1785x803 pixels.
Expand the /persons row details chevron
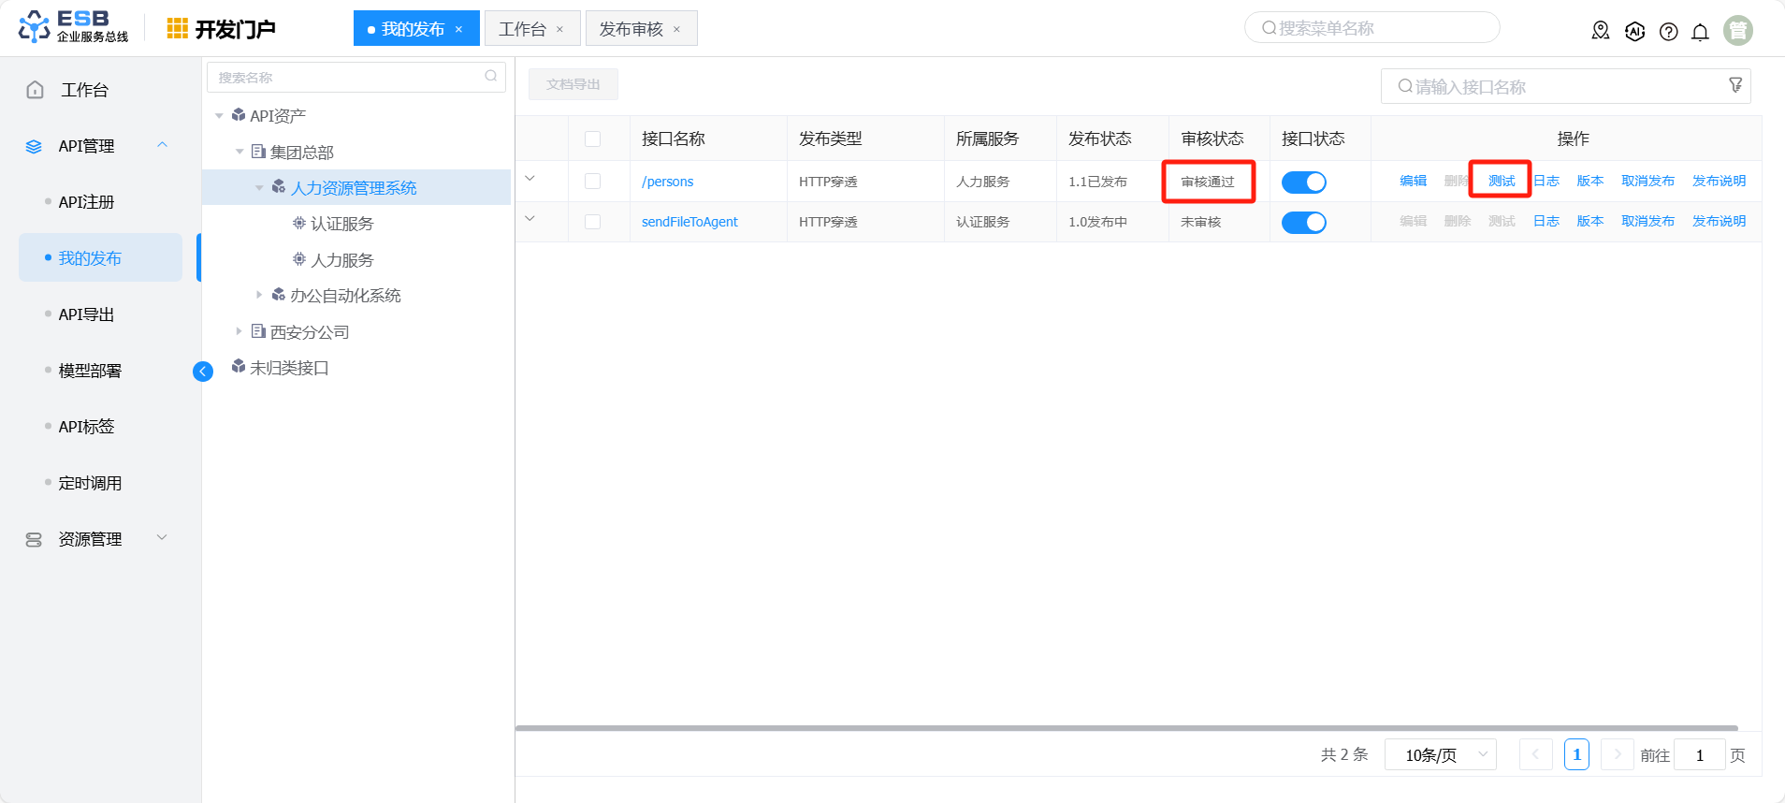[x=530, y=179]
